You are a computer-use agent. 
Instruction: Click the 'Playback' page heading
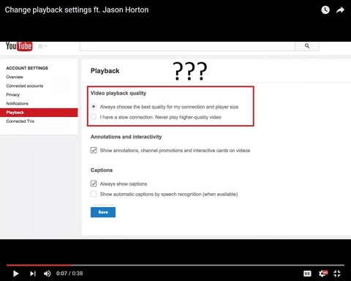pos(105,71)
